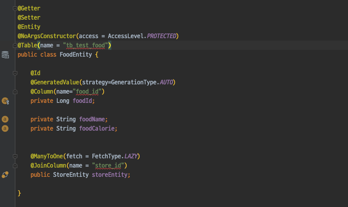
Task: Click the Long type of foodId
Action: [x=63, y=101]
